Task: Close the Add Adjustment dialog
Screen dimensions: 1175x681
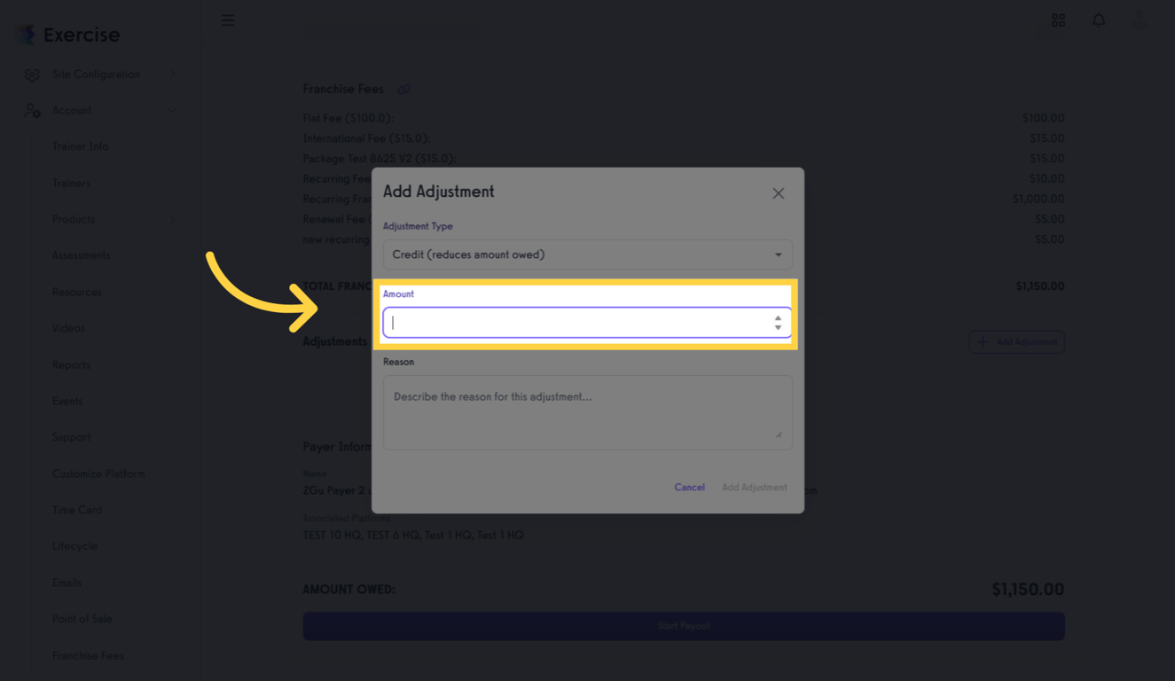Action: click(x=778, y=193)
